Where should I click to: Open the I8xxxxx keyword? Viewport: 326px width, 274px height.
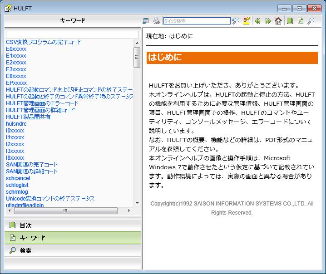tap(15, 158)
